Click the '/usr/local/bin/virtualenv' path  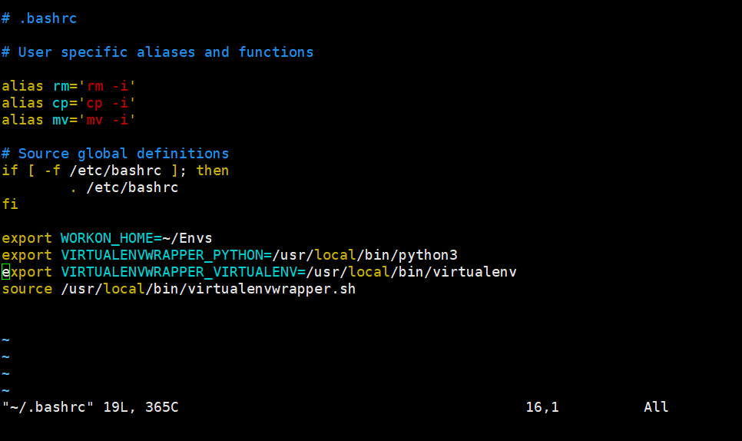click(x=411, y=273)
